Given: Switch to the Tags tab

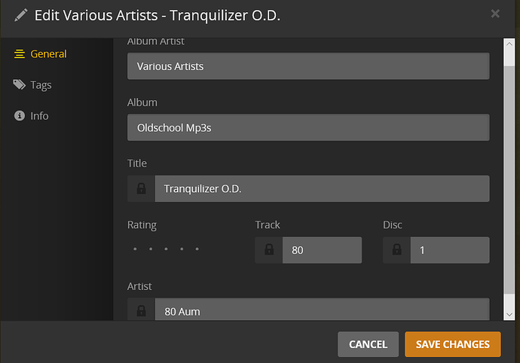Looking at the screenshot, I should point(41,85).
